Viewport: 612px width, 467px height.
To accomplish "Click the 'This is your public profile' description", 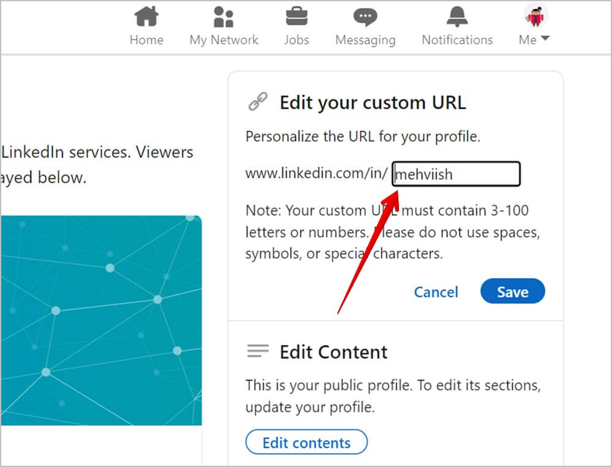I will (x=393, y=397).
